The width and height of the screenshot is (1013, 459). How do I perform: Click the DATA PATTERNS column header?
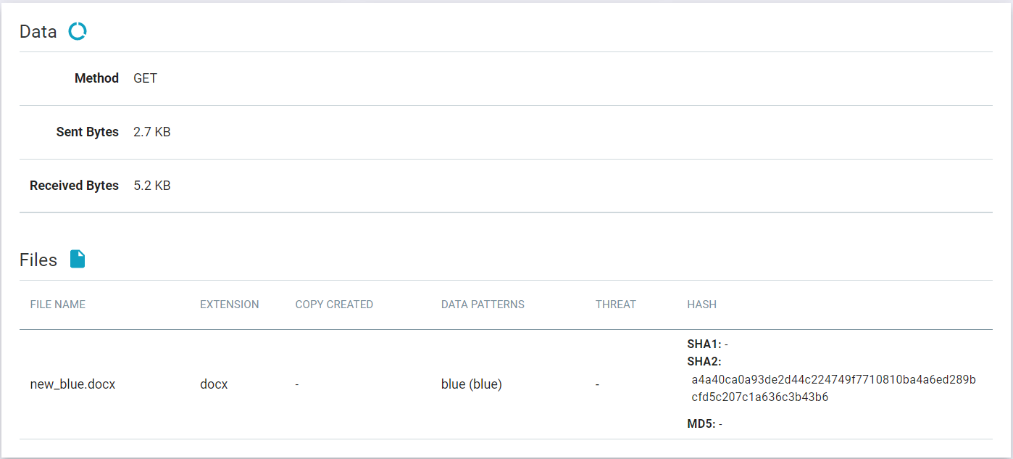tap(483, 304)
